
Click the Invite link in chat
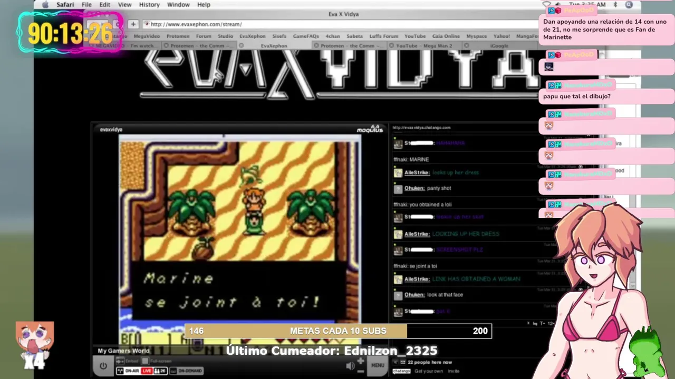(454, 371)
